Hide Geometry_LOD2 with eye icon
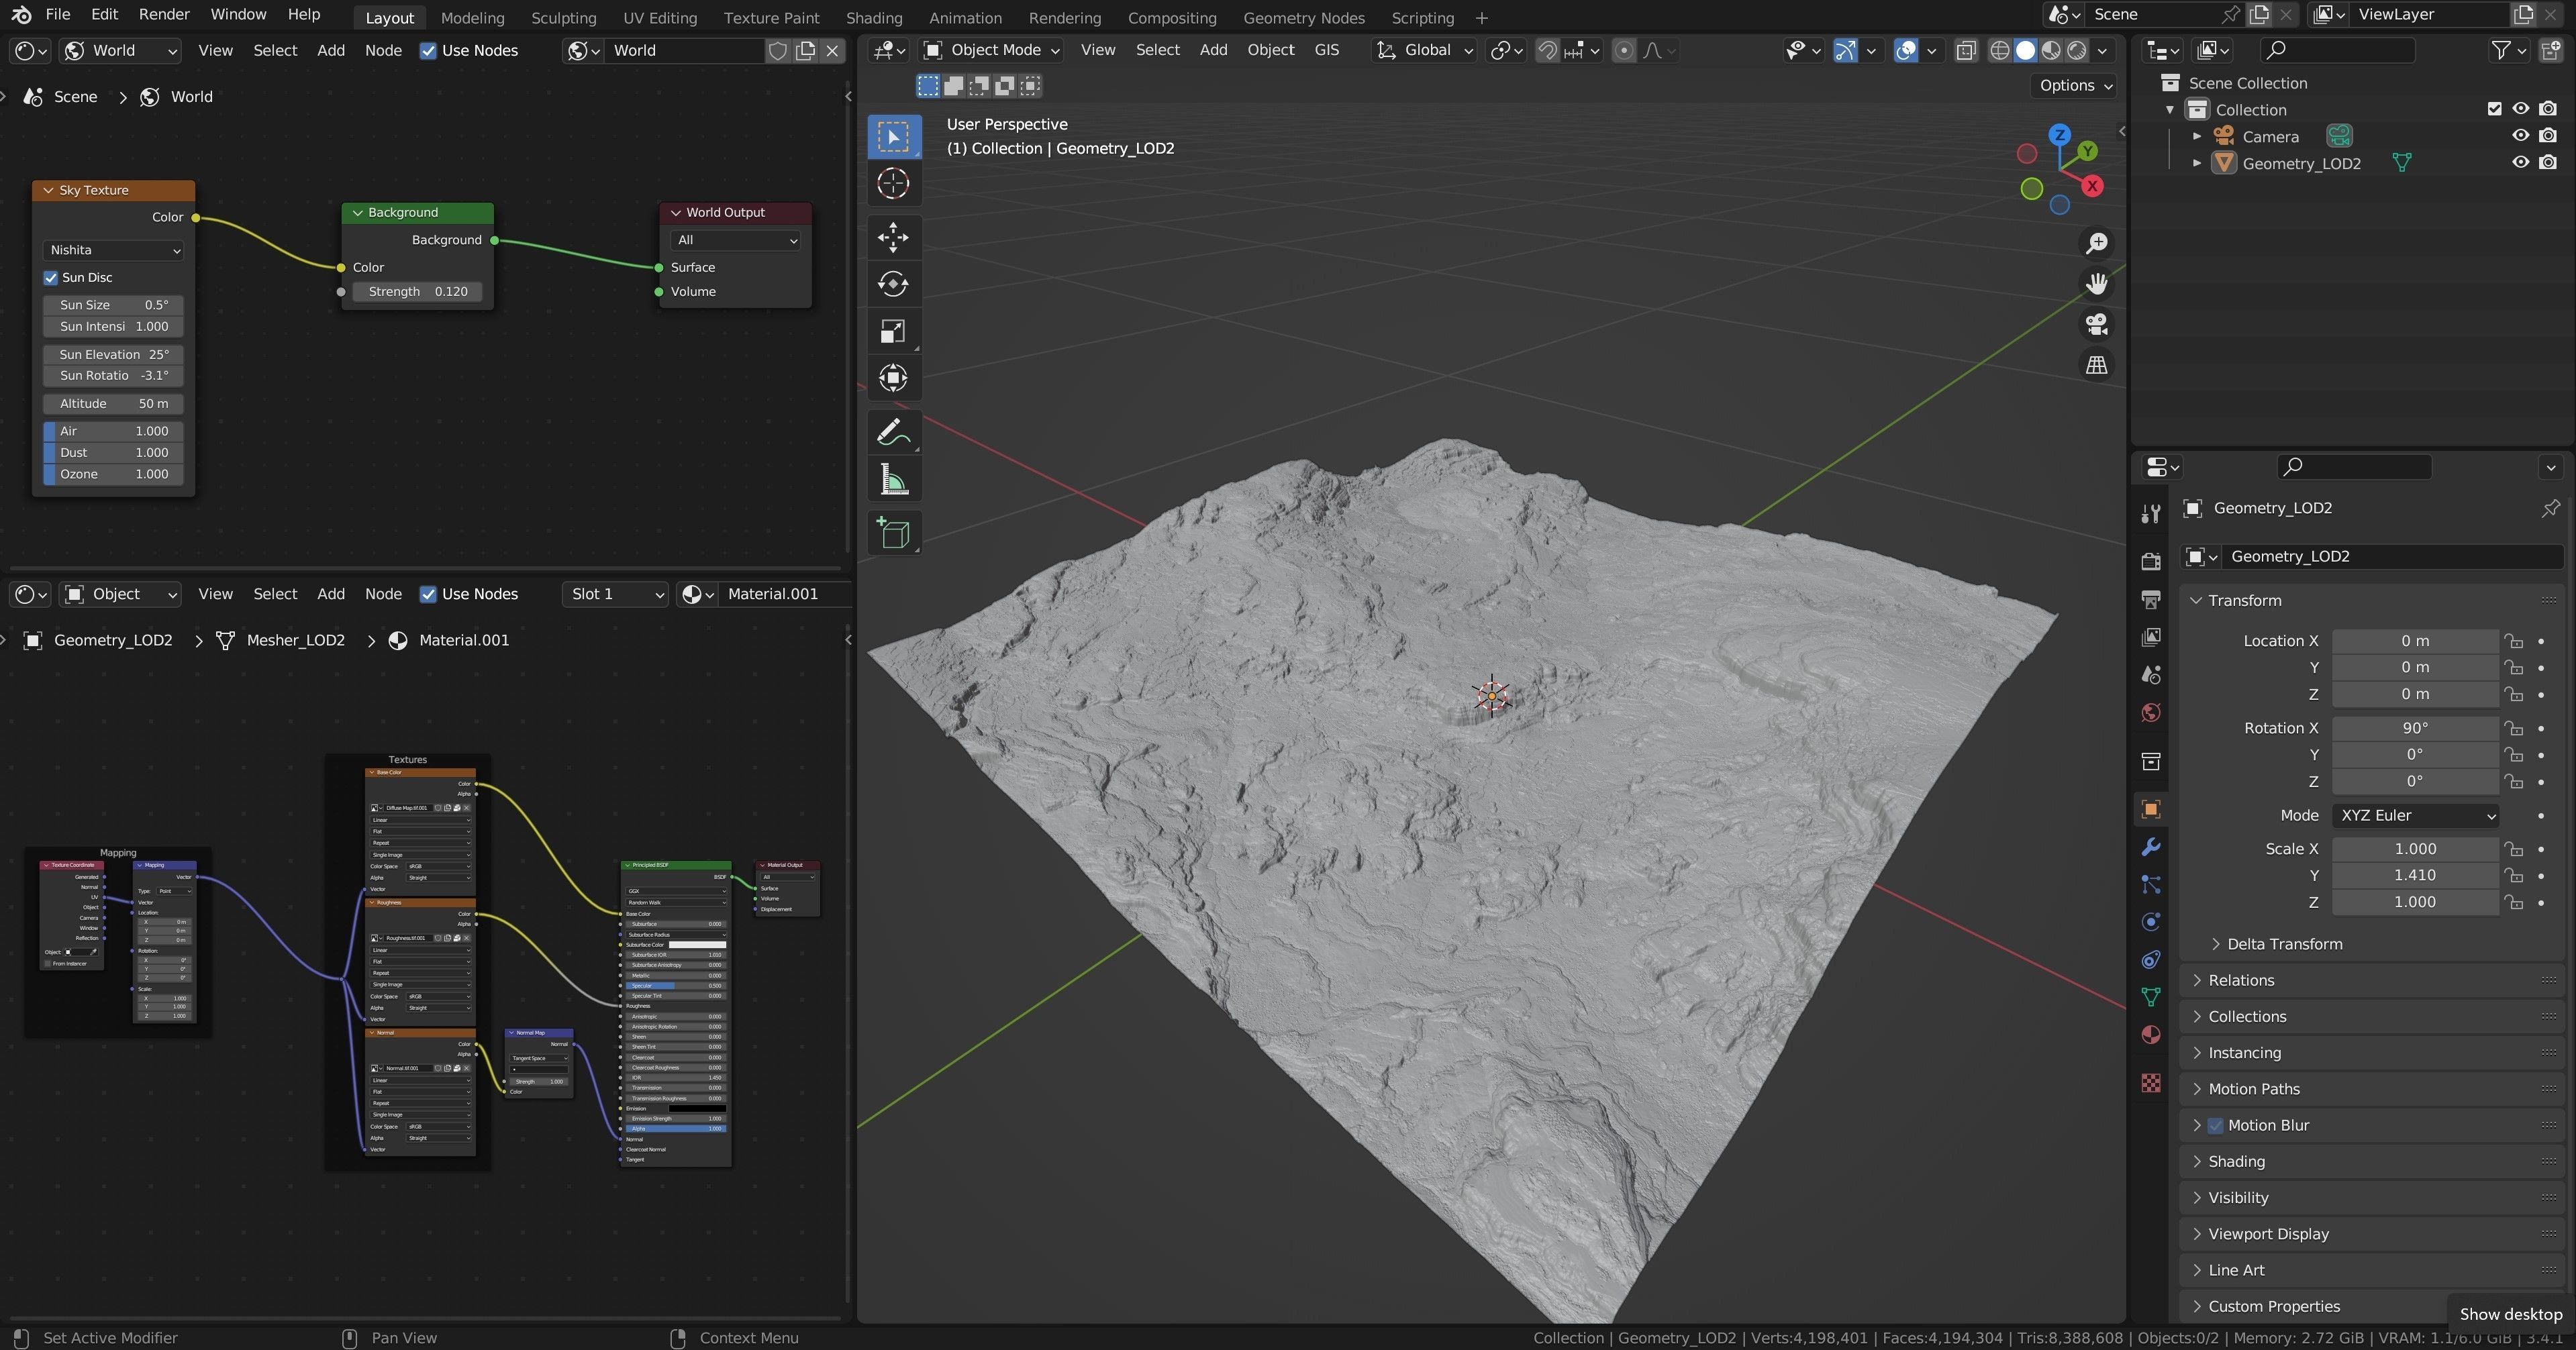The image size is (2576, 1350). coord(2520,163)
